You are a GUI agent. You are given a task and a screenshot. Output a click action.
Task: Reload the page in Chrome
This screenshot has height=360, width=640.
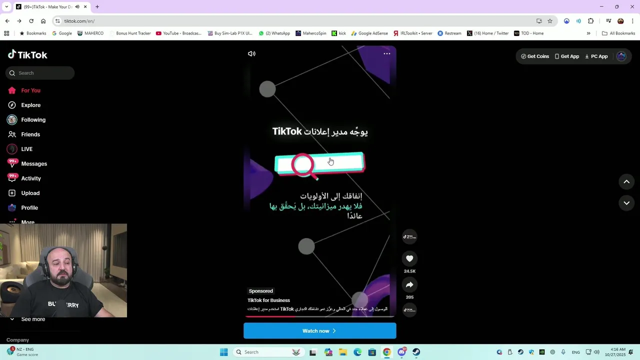(31, 21)
